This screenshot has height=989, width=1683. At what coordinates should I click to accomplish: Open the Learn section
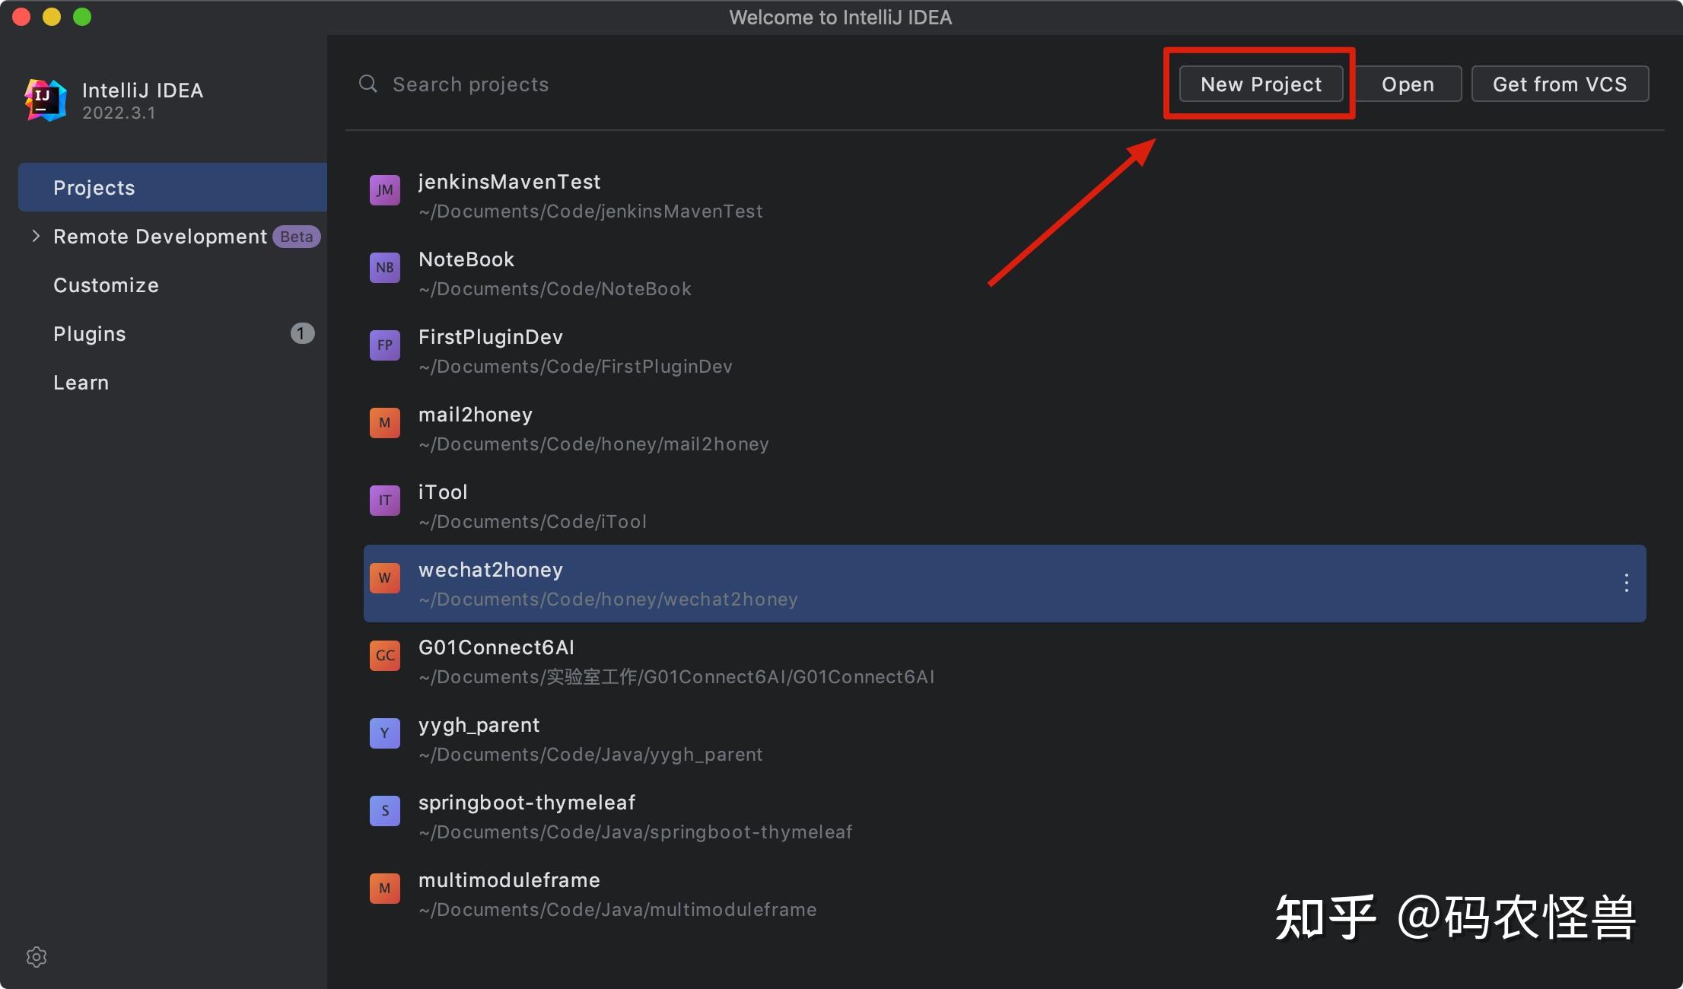click(81, 383)
